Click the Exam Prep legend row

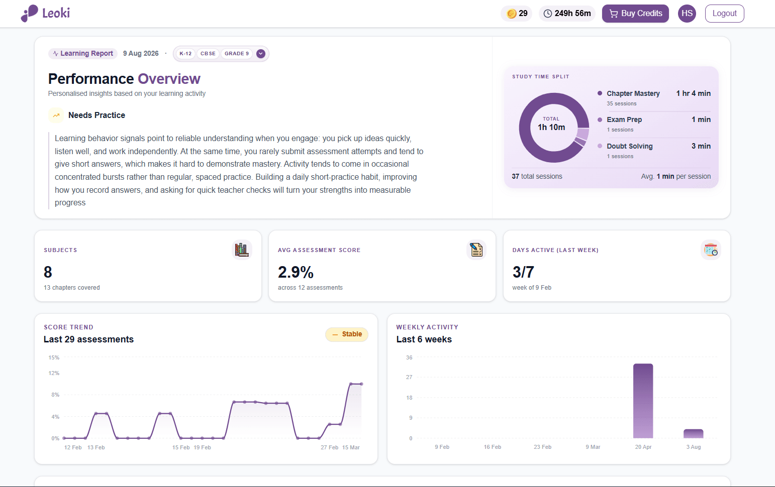coord(654,125)
